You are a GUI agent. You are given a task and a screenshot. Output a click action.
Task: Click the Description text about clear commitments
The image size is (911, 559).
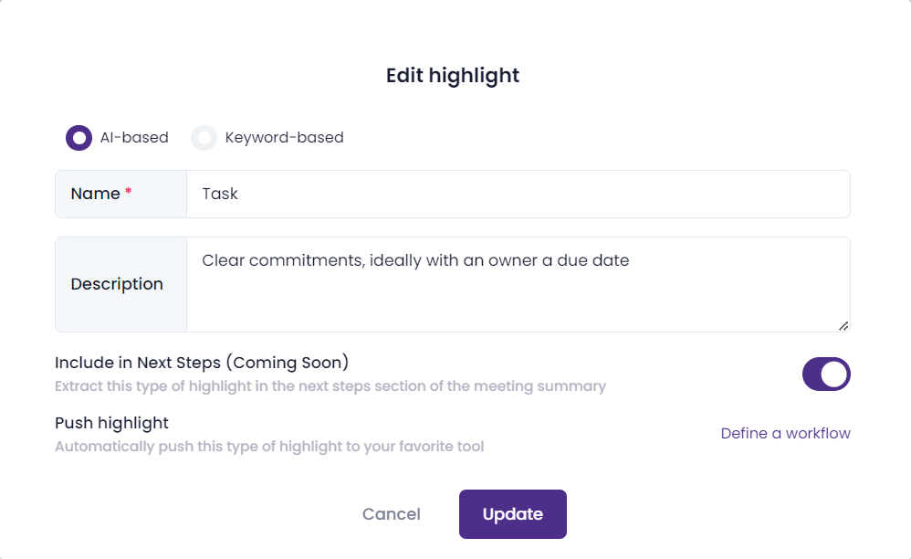coord(415,260)
